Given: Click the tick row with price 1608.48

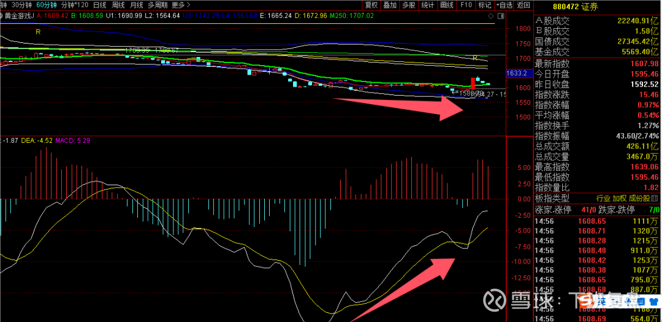Looking at the screenshot, I should (598, 251).
